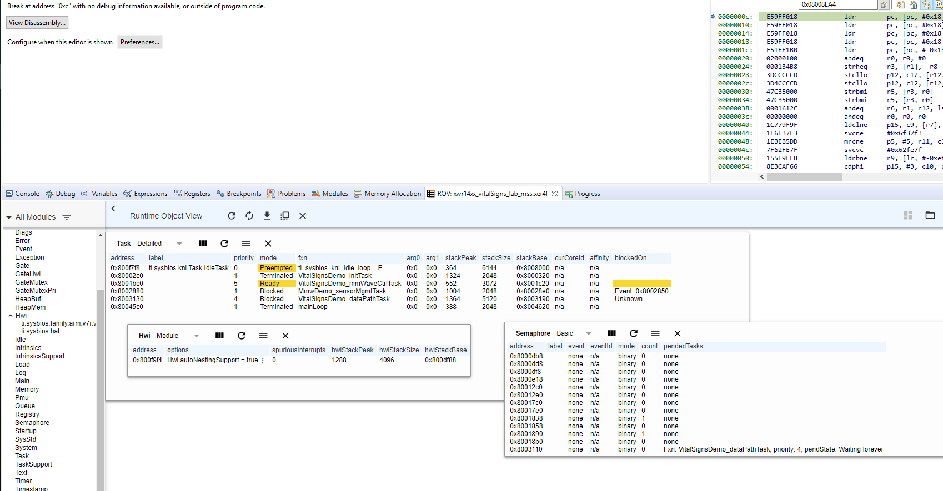Screen dimensions: 943x491
Task: Switch to the Memory Allocation tab
Action: point(388,194)
